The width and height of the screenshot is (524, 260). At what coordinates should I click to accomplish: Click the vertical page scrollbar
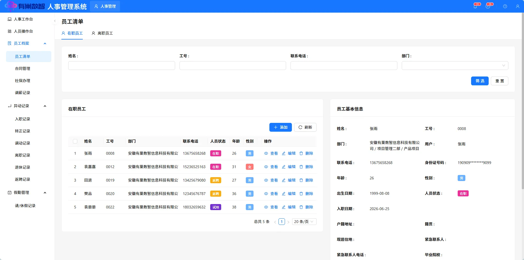(x=523, y=101)
